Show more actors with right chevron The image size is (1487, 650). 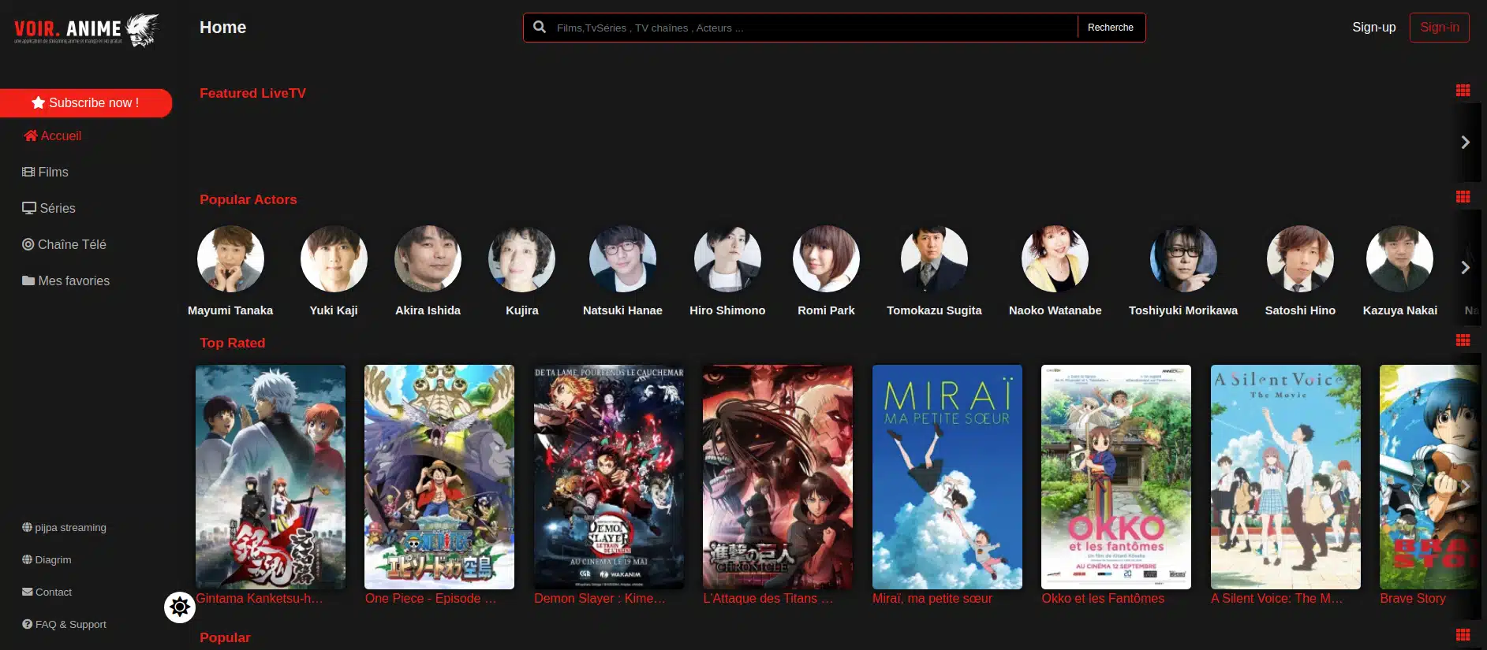point(1465,267)
